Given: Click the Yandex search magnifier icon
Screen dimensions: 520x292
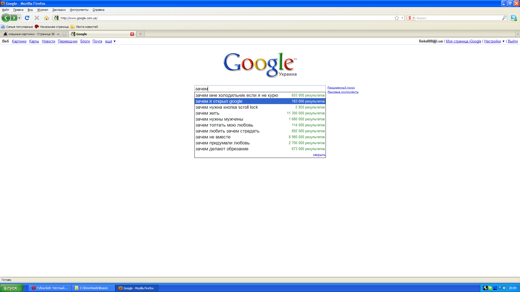Looking at the screenshot, I should (x=504, y=18).
